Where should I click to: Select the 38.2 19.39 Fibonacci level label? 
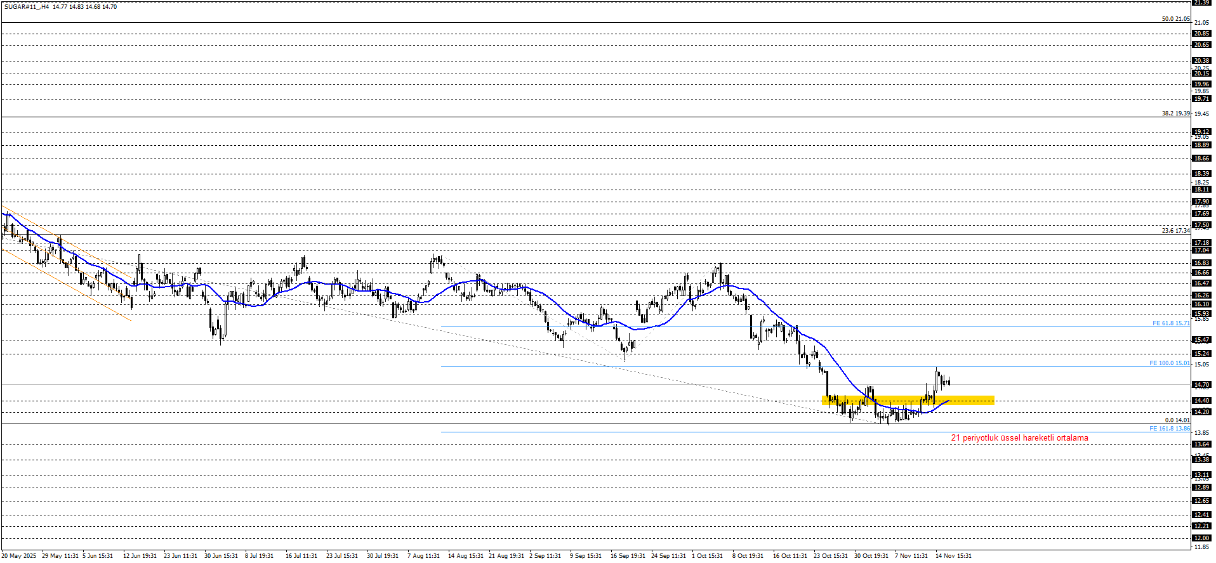click(x=1175, y=113)
